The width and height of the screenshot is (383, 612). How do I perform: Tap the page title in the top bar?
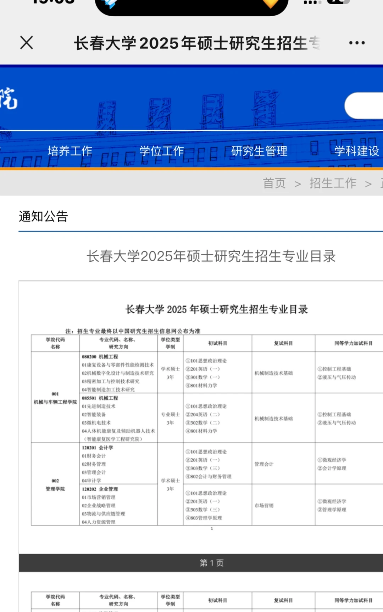(x=197, y=43)
